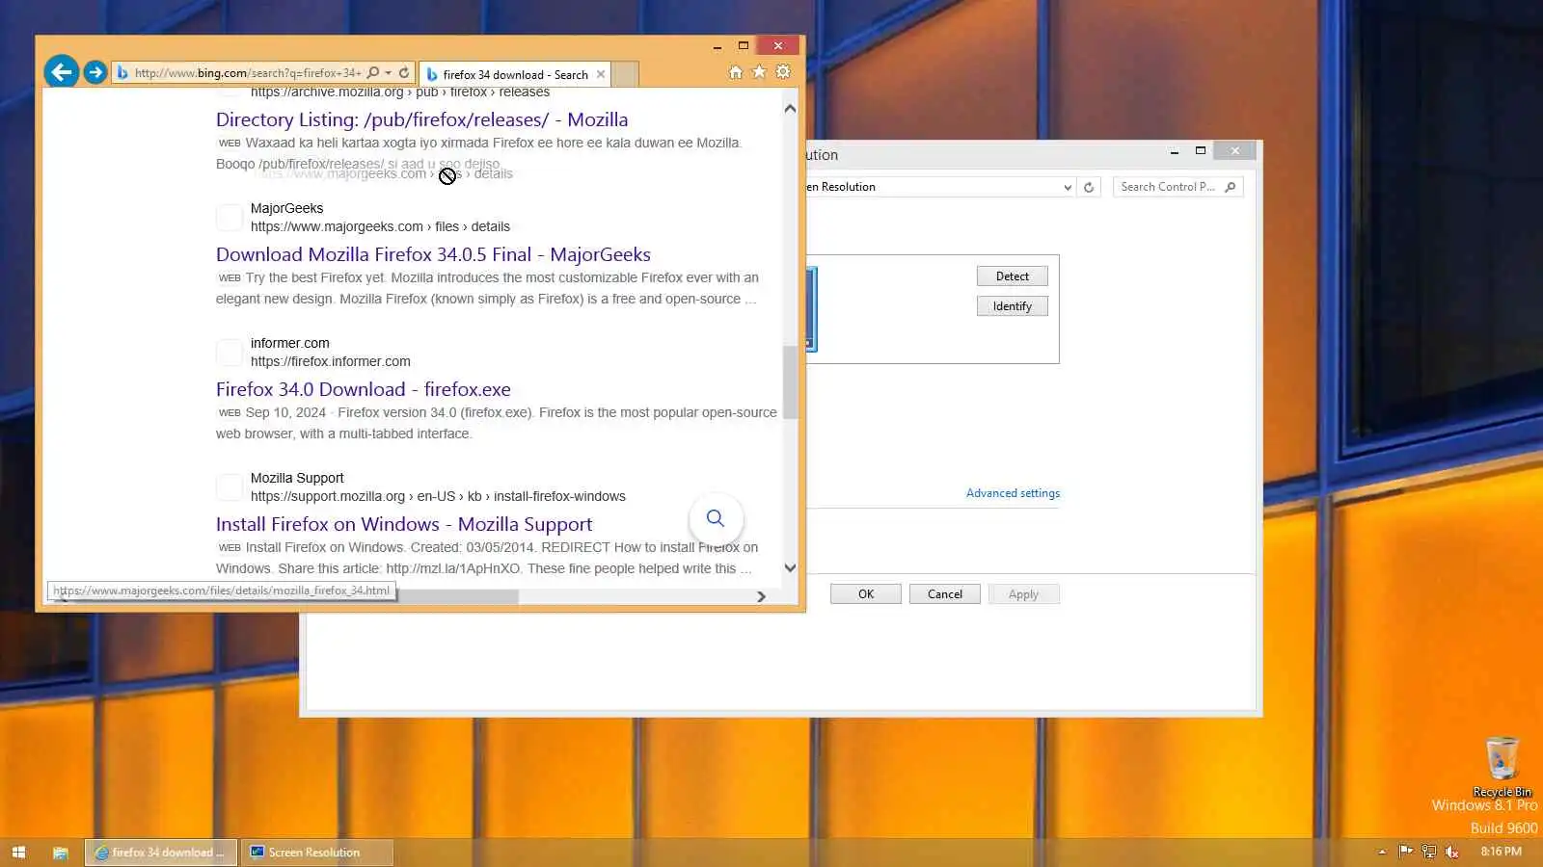This screenshot has height=867, width=1543.
Task: Refresh the Bing search page
Action: click(404, 72)
